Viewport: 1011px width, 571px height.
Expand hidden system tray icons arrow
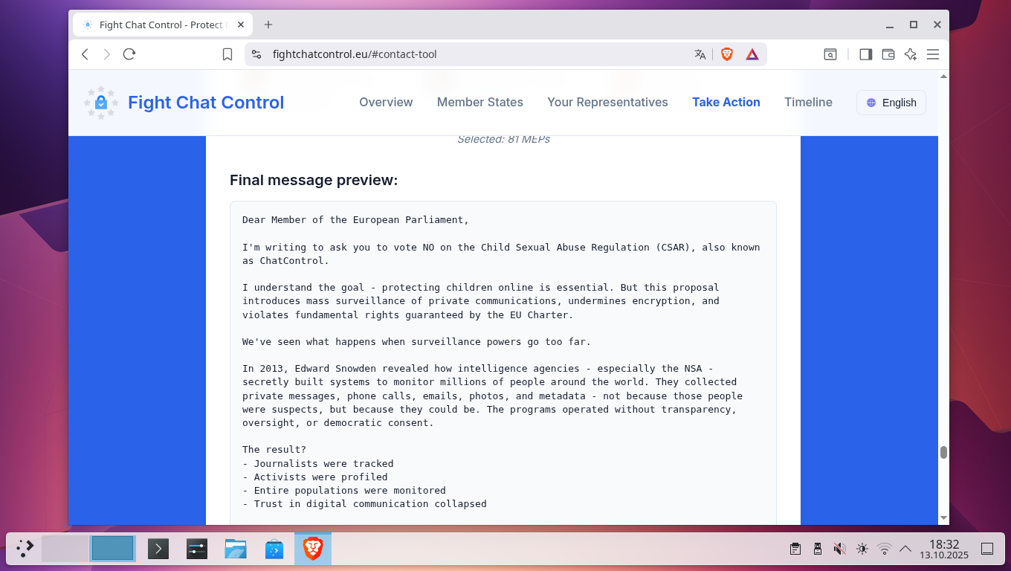(905, 549)
